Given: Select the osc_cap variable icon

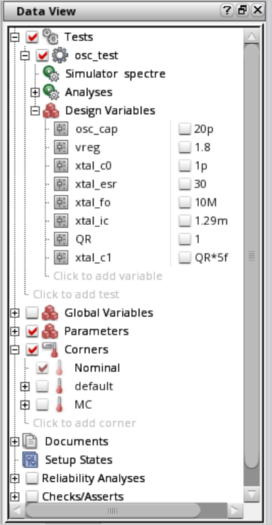Looking at the screenshot, I should (61, 129).
